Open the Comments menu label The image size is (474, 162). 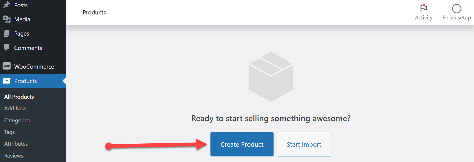coord(28,48)
